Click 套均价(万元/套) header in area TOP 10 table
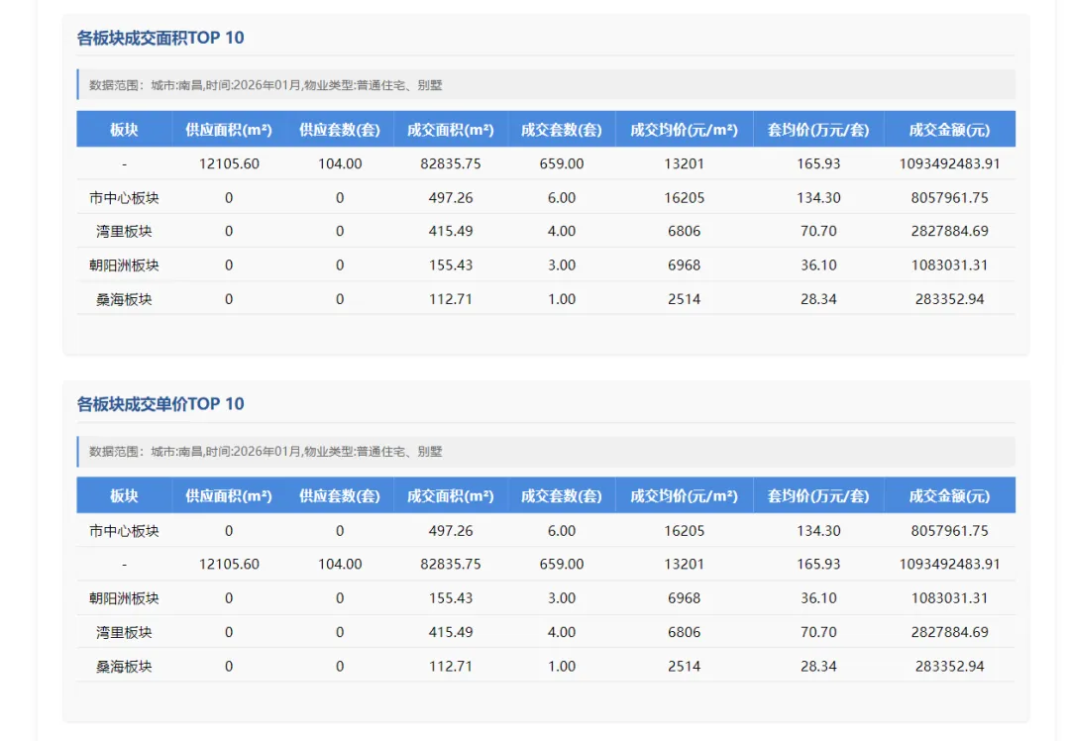1070x741 pixels. tap(818, 130)
